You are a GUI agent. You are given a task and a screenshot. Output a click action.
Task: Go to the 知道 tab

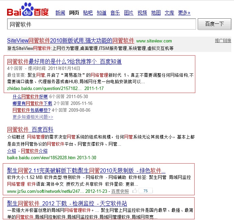pos(101,13)
